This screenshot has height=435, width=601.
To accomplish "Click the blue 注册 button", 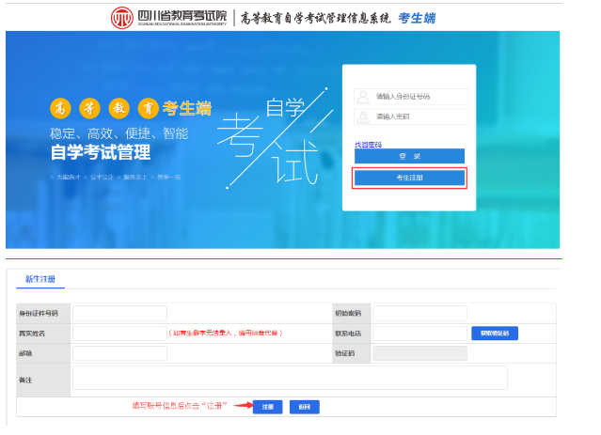I will (x=267, y=407).
